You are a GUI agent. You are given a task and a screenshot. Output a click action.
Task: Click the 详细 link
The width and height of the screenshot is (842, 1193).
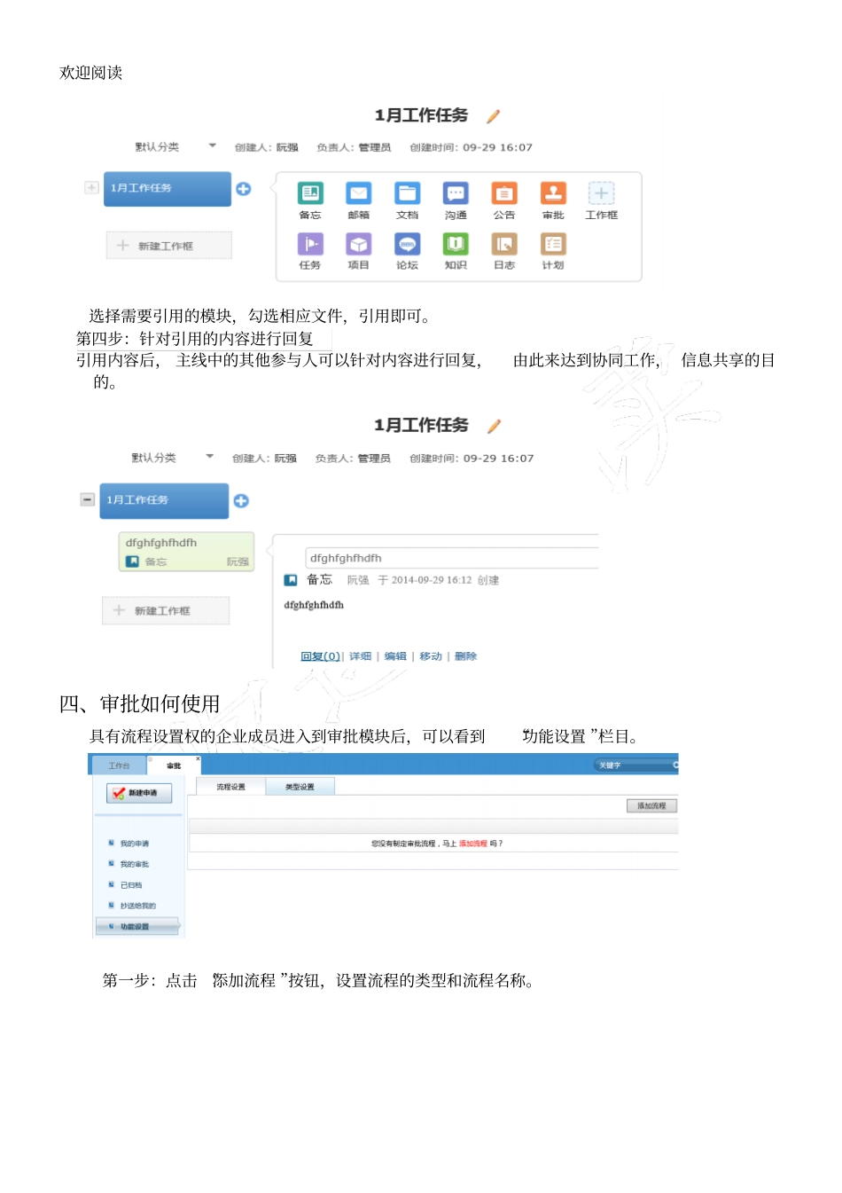click(360, 656)
